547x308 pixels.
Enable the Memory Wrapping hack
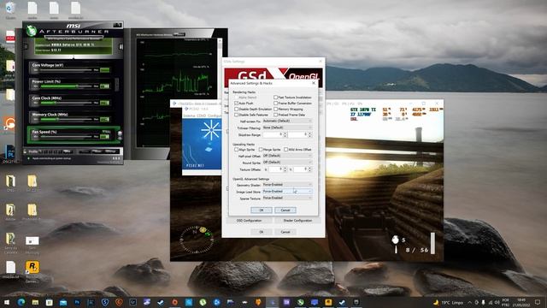pyautogui.click(x=275, y=109)
